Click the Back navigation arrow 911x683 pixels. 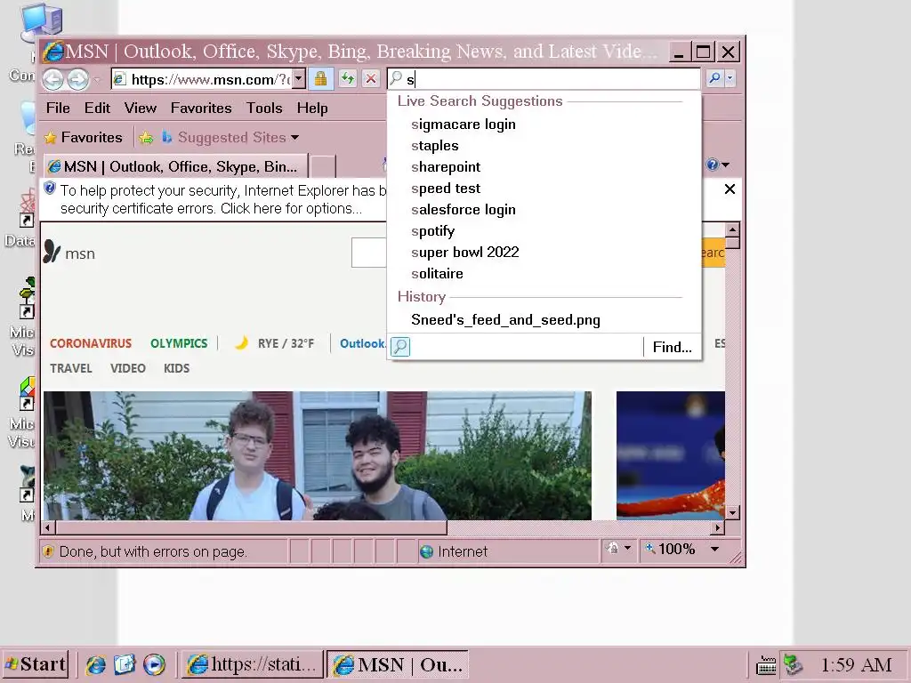pyautogui.click(x=52, y=79)
